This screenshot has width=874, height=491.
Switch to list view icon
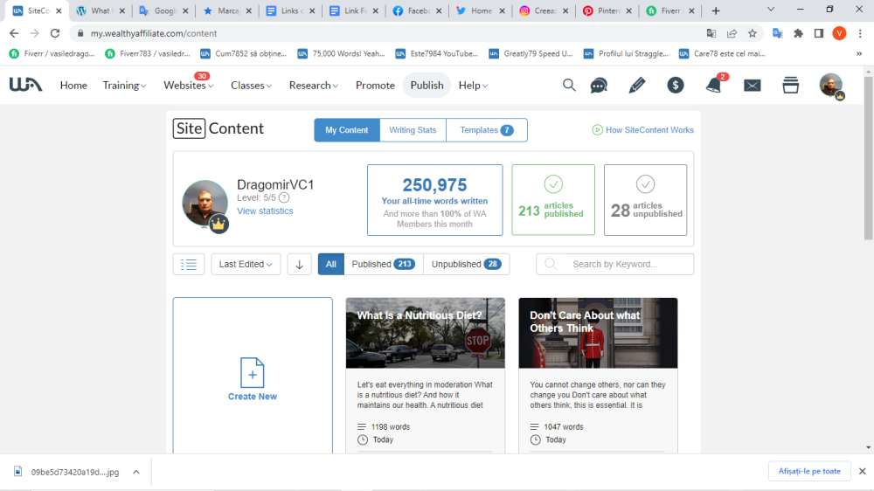point(189,264)
